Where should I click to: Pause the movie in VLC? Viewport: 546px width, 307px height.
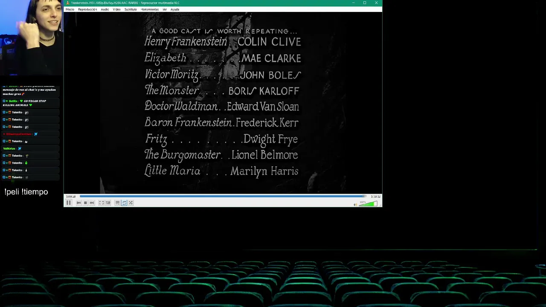[x=68, y=203]
